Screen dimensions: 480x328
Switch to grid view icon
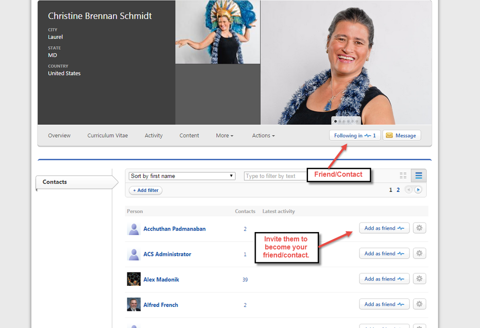point(403,176)
